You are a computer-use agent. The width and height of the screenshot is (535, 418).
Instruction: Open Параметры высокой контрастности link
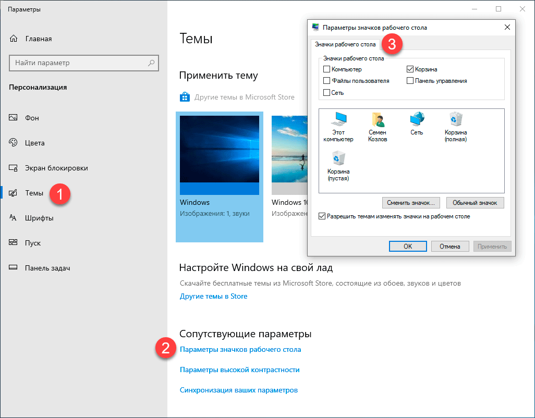coord(239,370)
